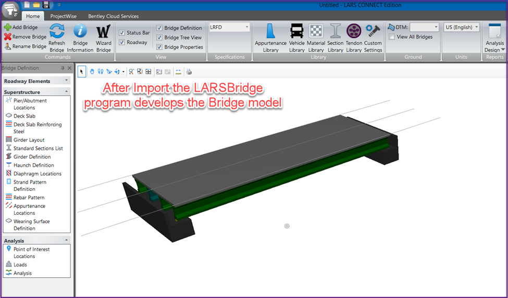Select Wearing Surface Definition item
The image size is (508, 298).
tap(28, 225)
